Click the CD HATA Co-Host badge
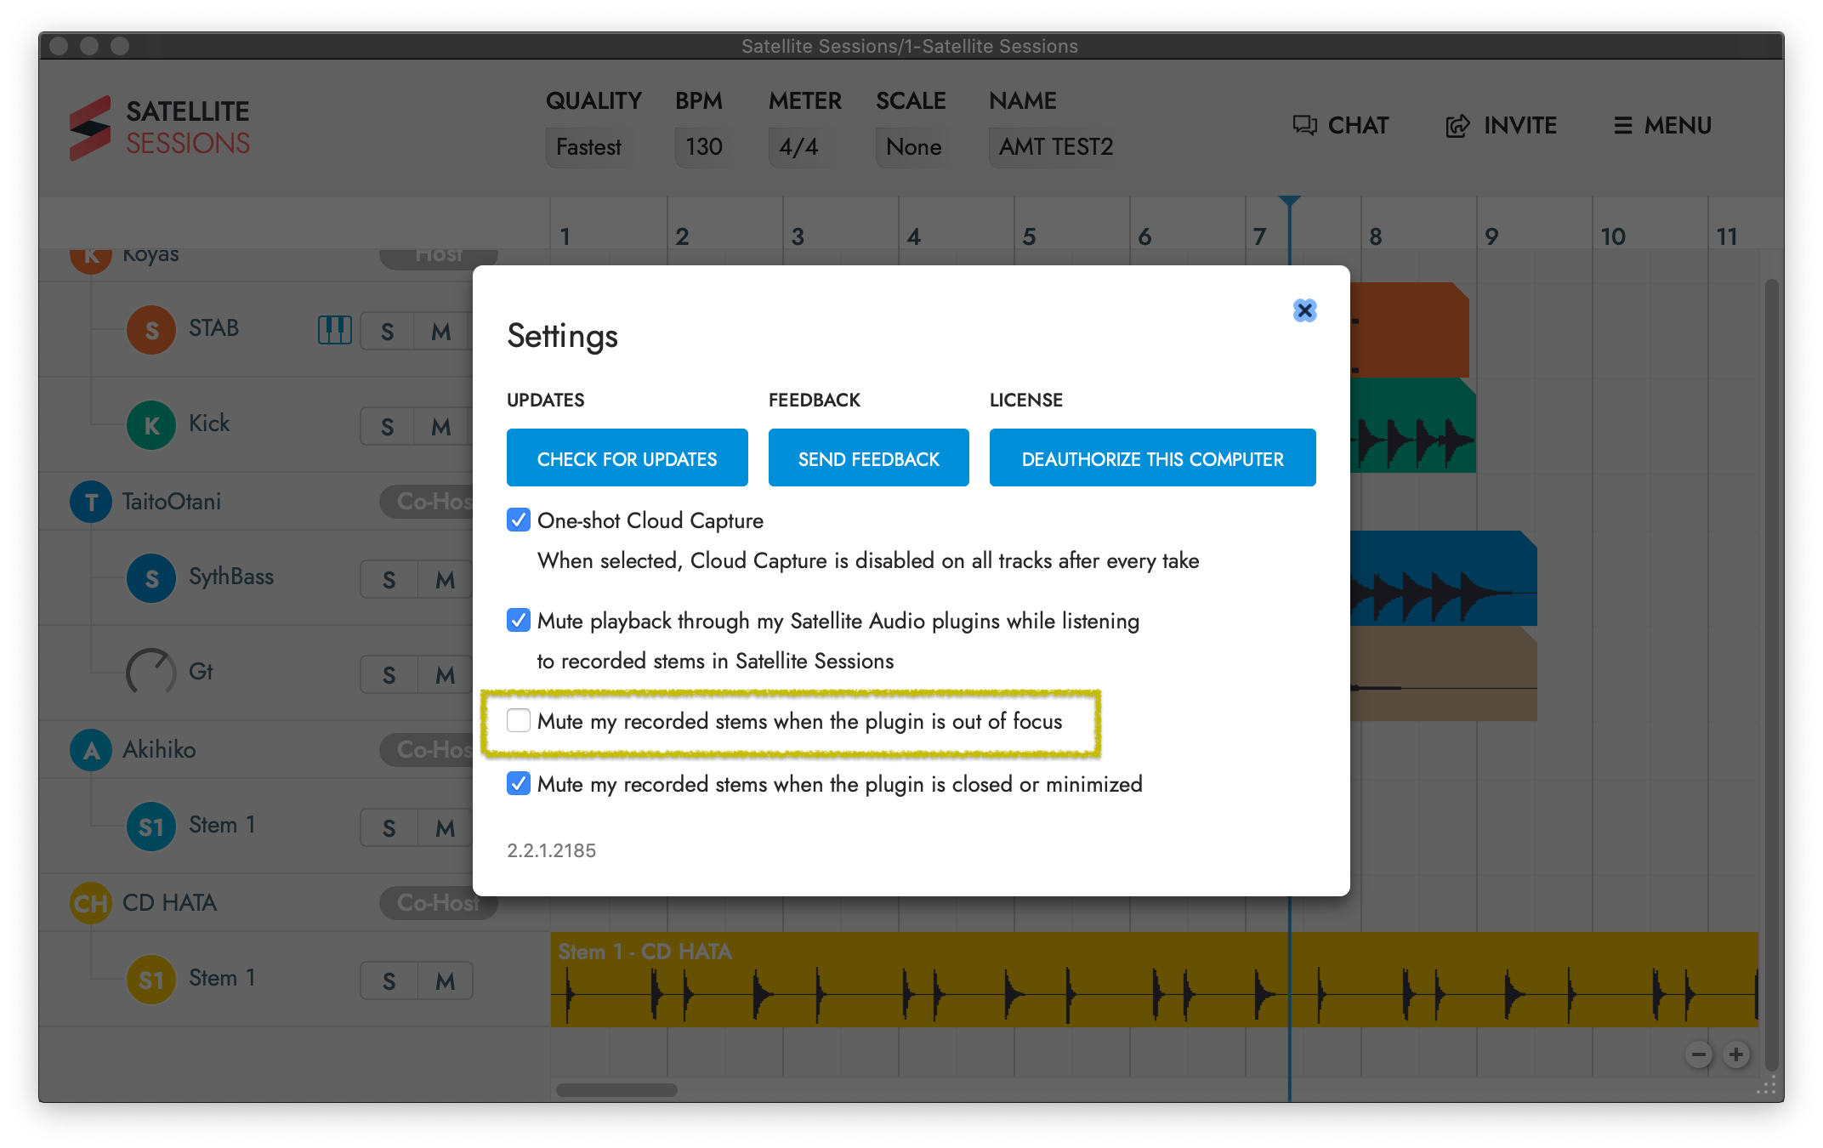Image resolution: width=1823 pixels, height=1148 pixels. (437, 903)
